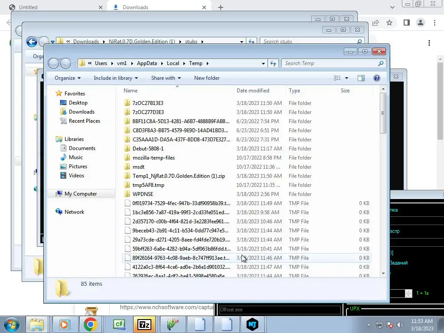
Task: Navigate to Users in address path
Action: coord(101,63)
